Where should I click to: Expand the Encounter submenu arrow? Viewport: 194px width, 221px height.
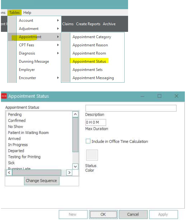pos(58,78)
